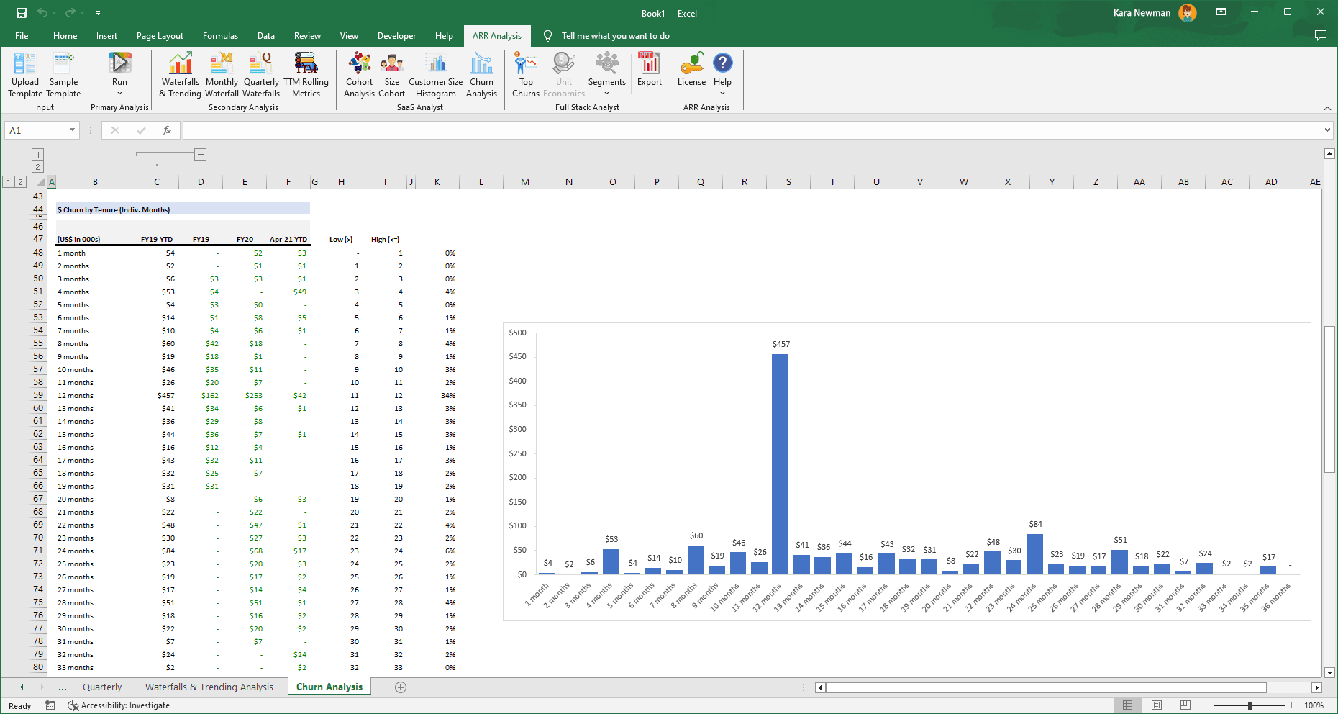Open the Quarterly sheet tab
1338x714 pixels.
[102, 687]
